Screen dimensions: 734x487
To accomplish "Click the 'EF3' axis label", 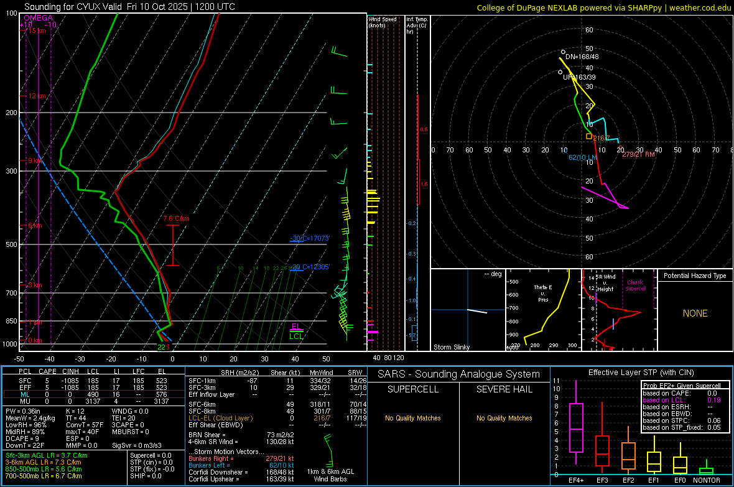I will (602, 480).
